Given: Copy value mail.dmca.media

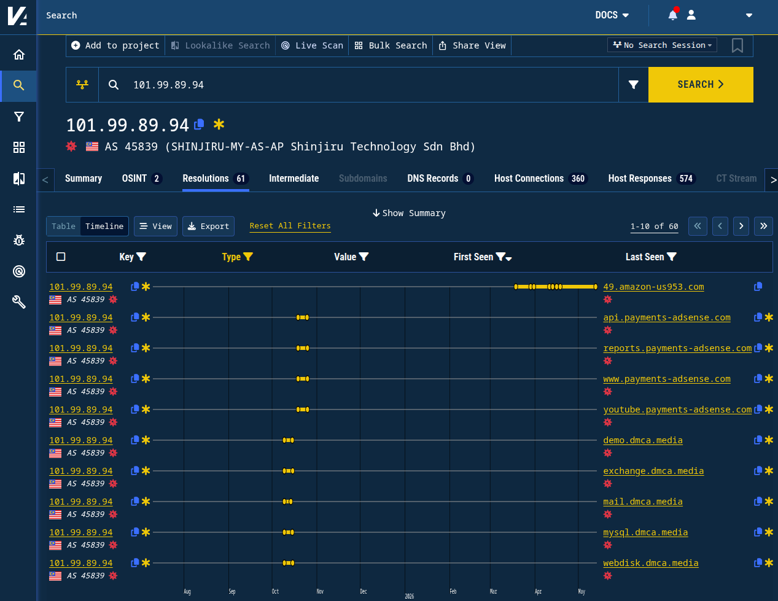Looking at the screenshot, I should click(x=758, y=502).
